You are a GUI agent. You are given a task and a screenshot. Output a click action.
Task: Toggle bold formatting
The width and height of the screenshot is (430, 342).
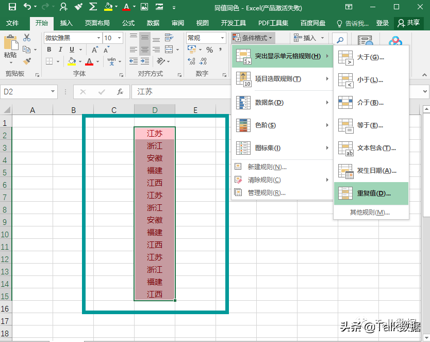(49, 50)
